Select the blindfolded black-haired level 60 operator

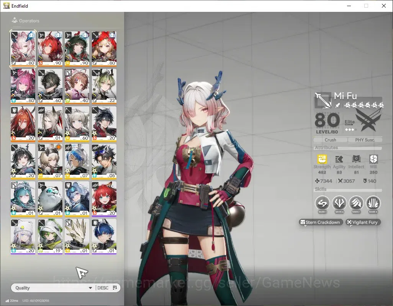[50, 86]
